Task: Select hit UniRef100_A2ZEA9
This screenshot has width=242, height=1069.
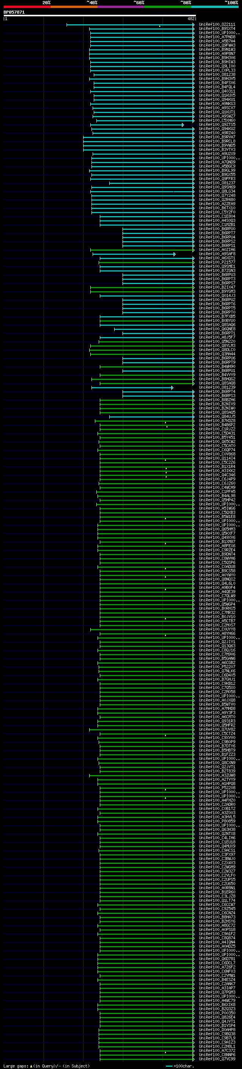Action: coord(217,204)
